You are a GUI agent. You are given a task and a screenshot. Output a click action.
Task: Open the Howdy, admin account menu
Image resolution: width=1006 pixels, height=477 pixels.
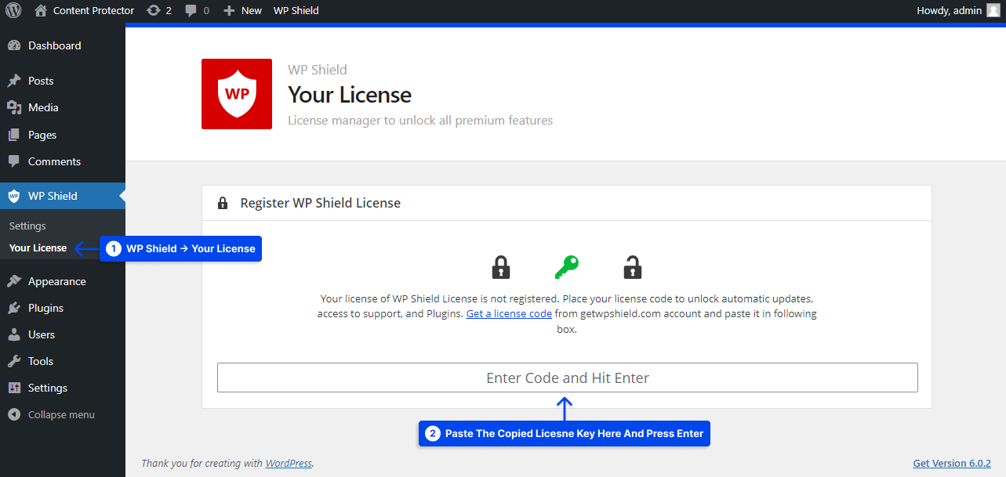click(949, 10)
